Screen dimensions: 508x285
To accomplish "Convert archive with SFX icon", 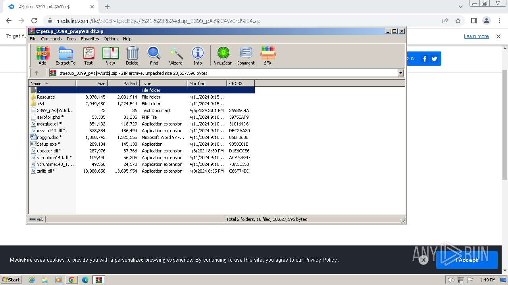I will pos(268,56).
